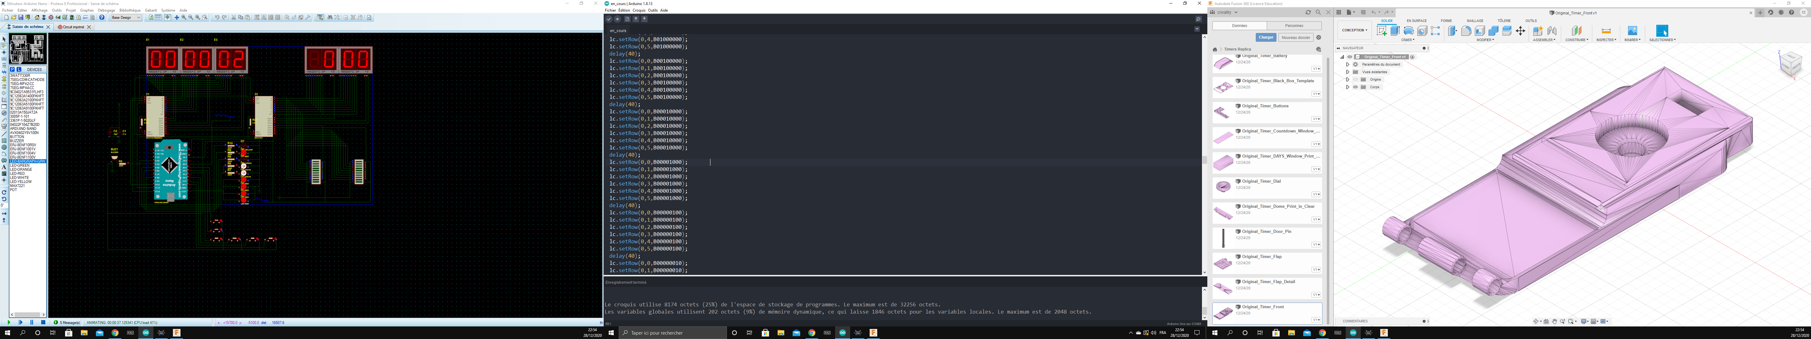
Task: Click Fusion 360 Extrude icon
Action: [x=1396, y=31]
